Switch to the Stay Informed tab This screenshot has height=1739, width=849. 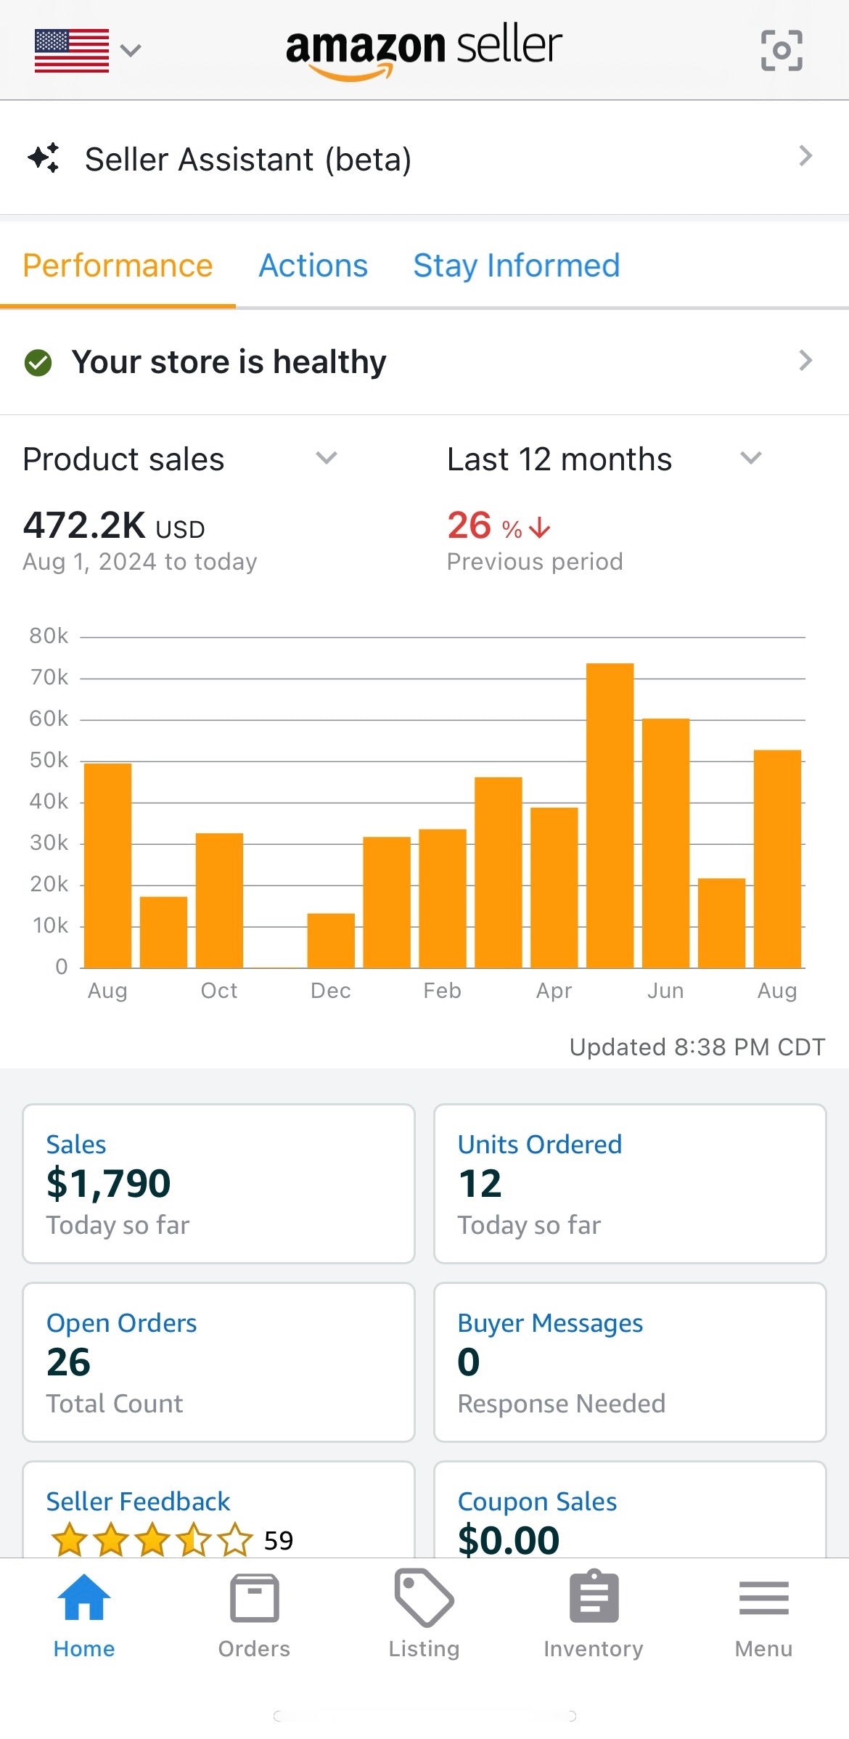tap(516, 266)
